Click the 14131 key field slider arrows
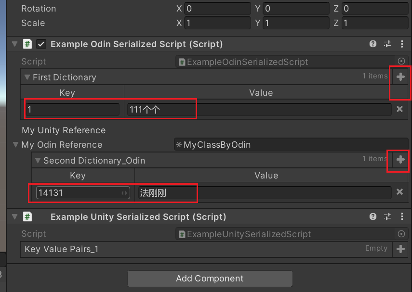 point(124,193)
